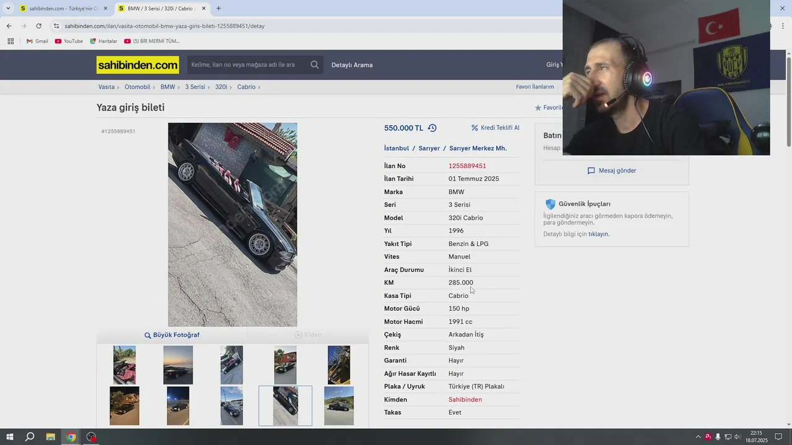Click the main BMW photo
The width and height of the screenshot is (792, 445).
click(233, 224)
